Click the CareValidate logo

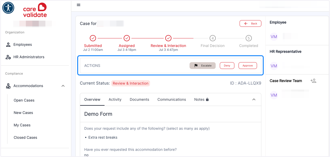pos(35,10)
